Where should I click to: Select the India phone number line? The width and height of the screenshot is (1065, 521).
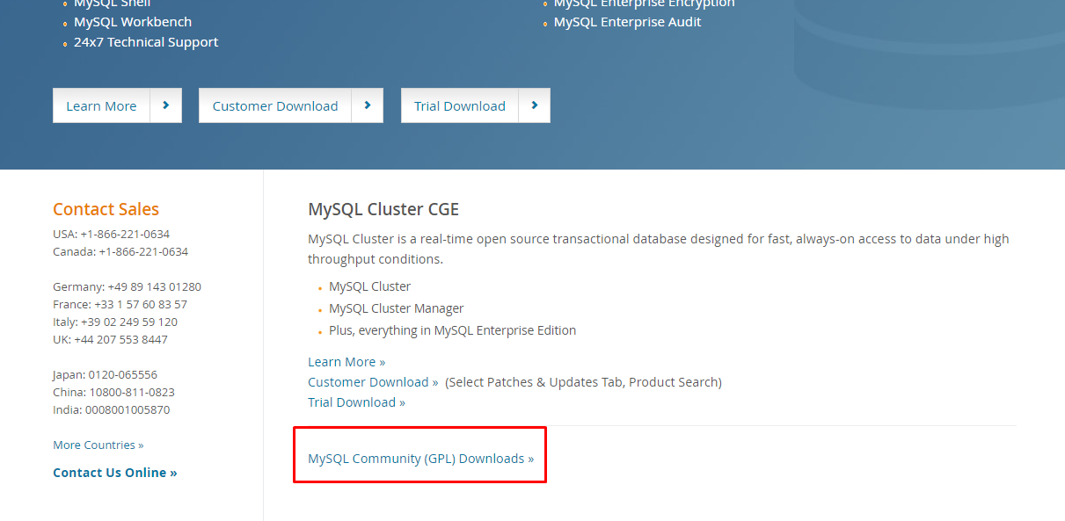(x=111, y=409)
